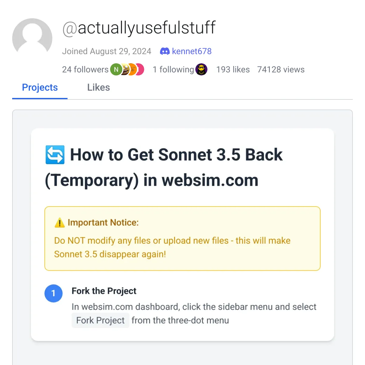Click the 74128 views count
Screen dimensions: 365x365
coord(281,70)
